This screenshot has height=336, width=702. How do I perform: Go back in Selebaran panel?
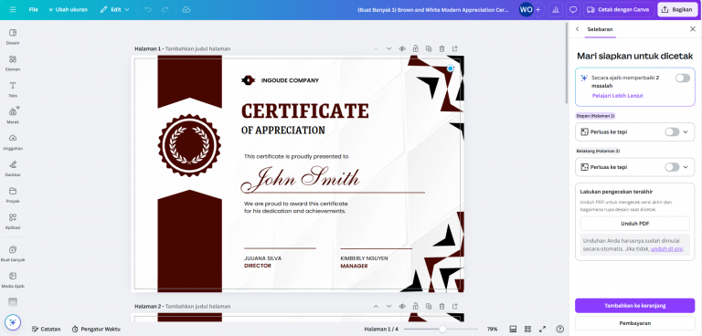pyautogui.click(x=577, y=29)
